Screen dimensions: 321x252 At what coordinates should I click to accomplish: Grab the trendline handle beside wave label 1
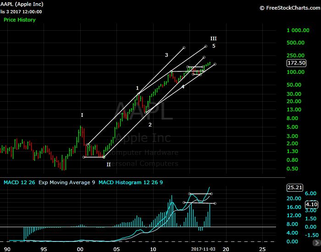pyautogui.click(x=138, y=94)
